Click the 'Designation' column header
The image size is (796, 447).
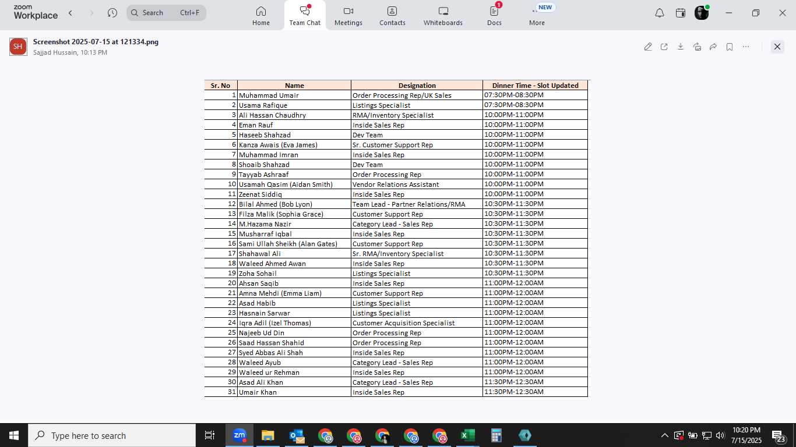click(x=417, y=86)
